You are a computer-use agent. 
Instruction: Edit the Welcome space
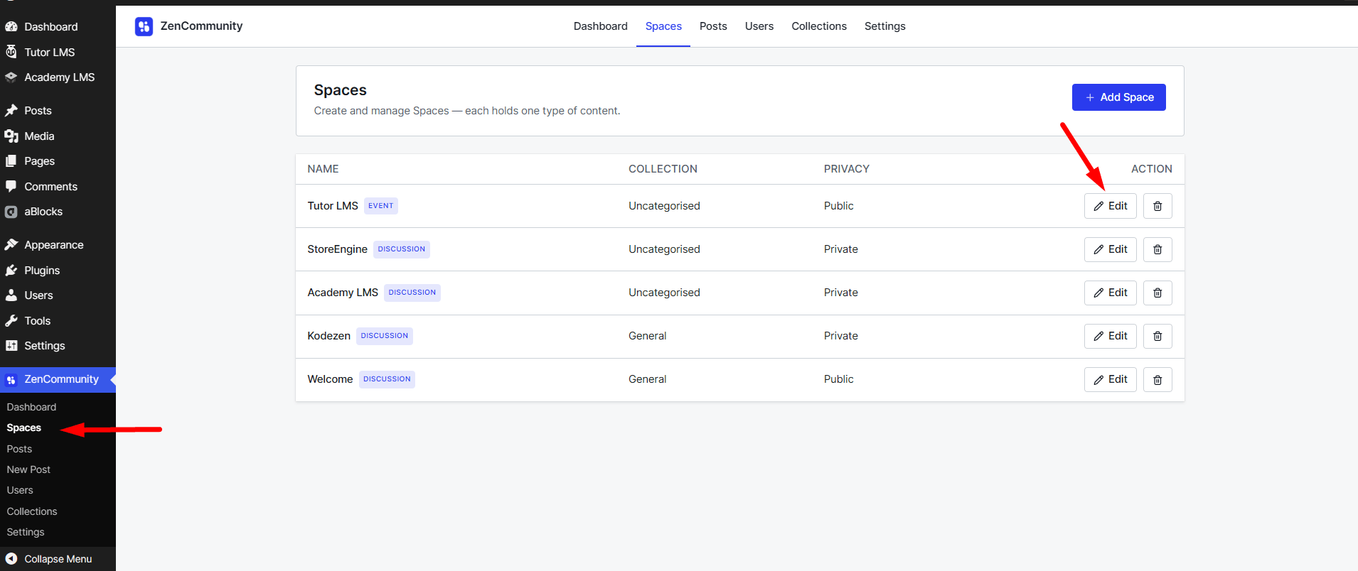point(1111,379)
